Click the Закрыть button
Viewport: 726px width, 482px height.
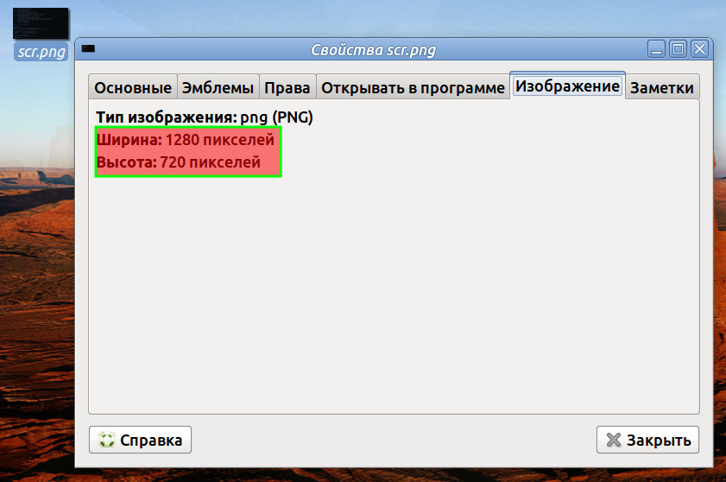click(647, 440)
